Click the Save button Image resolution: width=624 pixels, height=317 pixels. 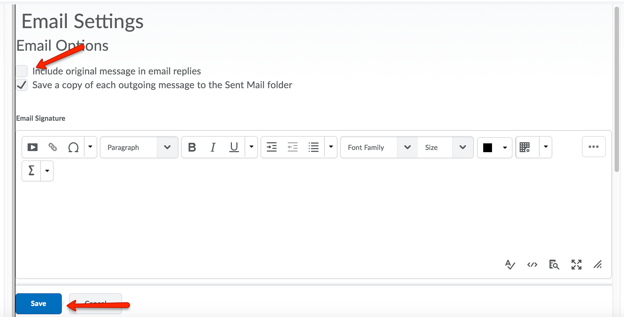tap(38, 303)
